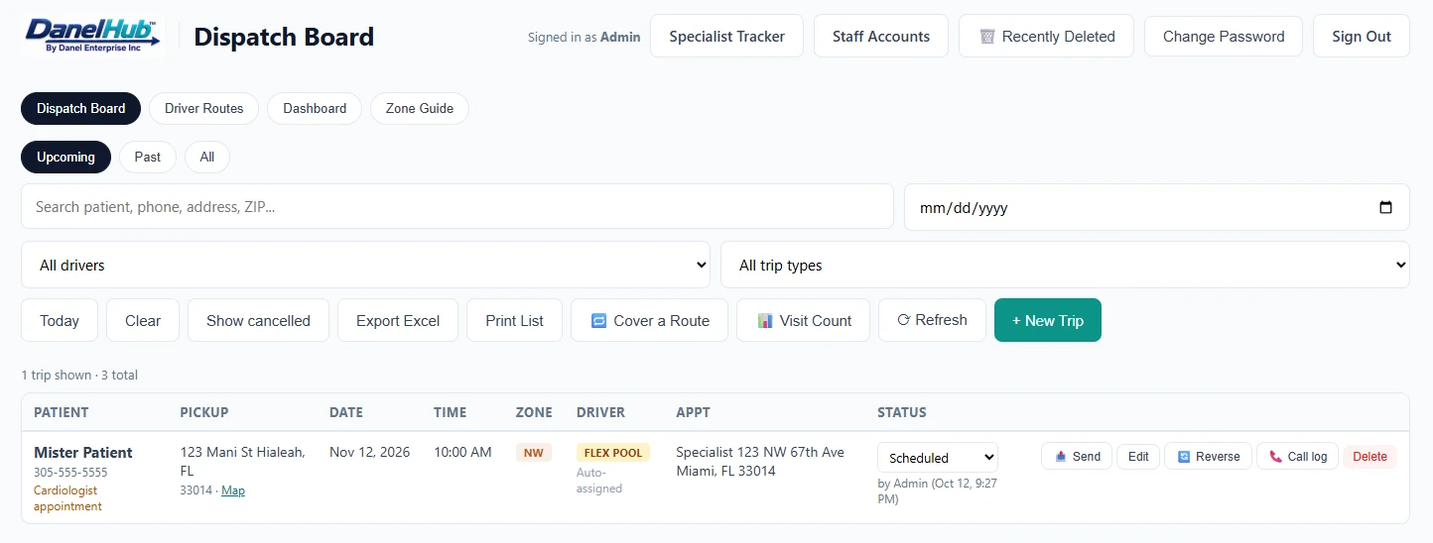The height and width of the screenshot is (543, 1433).
Task: Expand the All drivers dropdown
Action: point(365,265)
